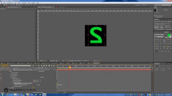
Task: Step to previous frame in Preview
Action: (x=157, y=22)
